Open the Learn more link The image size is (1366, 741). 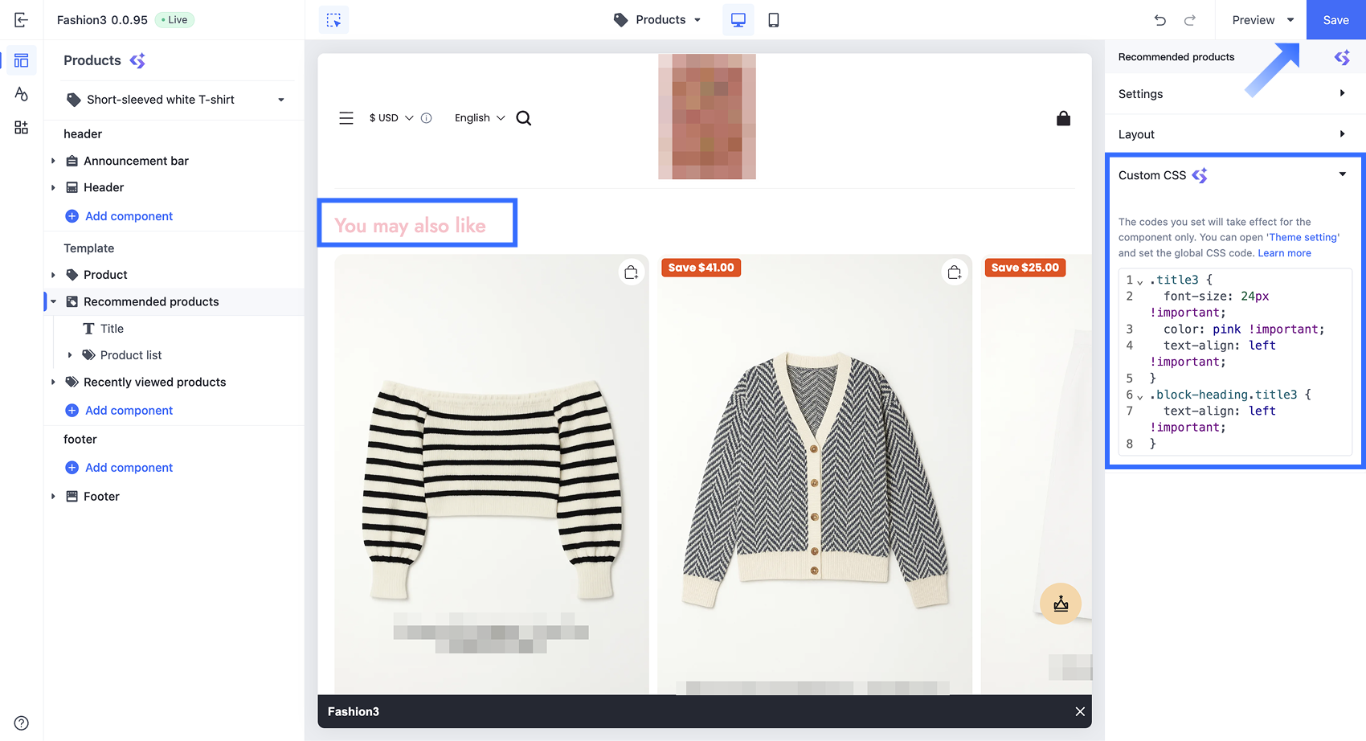coord(1284,253)
